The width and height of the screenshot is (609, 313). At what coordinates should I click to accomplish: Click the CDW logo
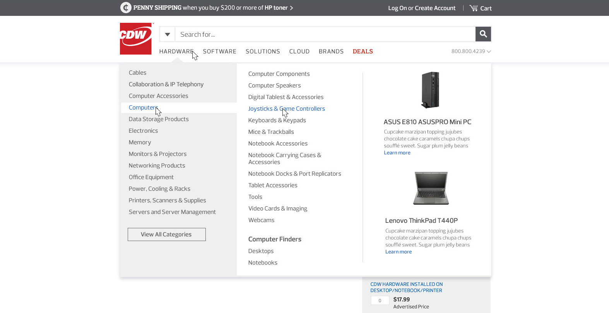coord(136,39)
